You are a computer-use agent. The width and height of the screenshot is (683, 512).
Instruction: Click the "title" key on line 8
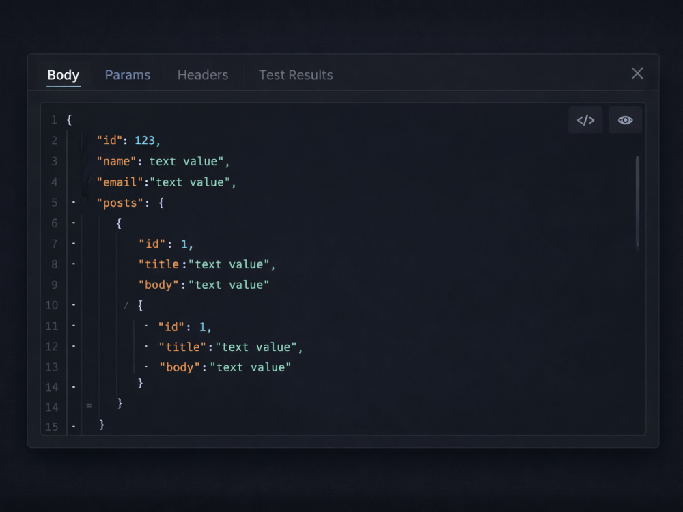click(x=159, y=264)
